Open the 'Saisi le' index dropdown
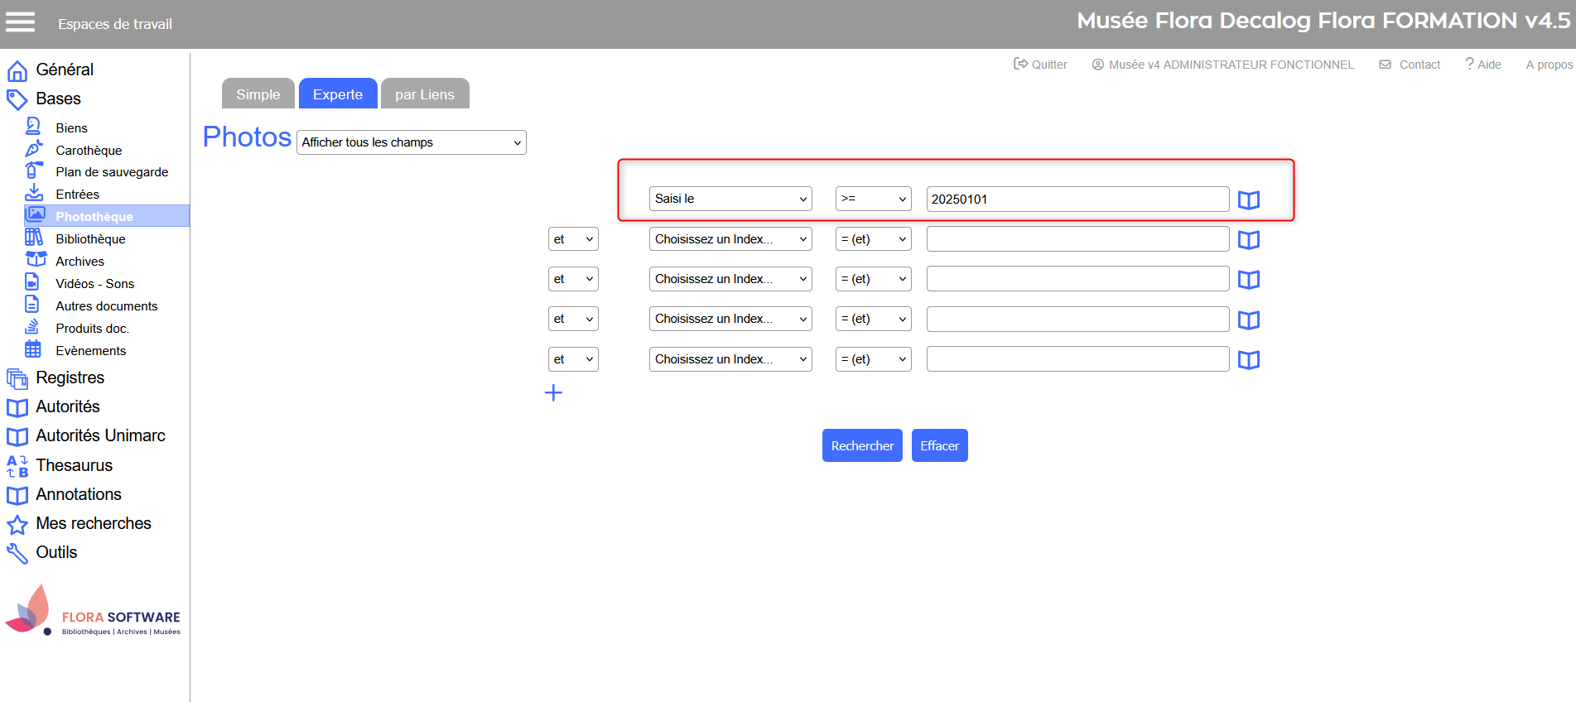1576x702 pixels. [x=730, y=199]
